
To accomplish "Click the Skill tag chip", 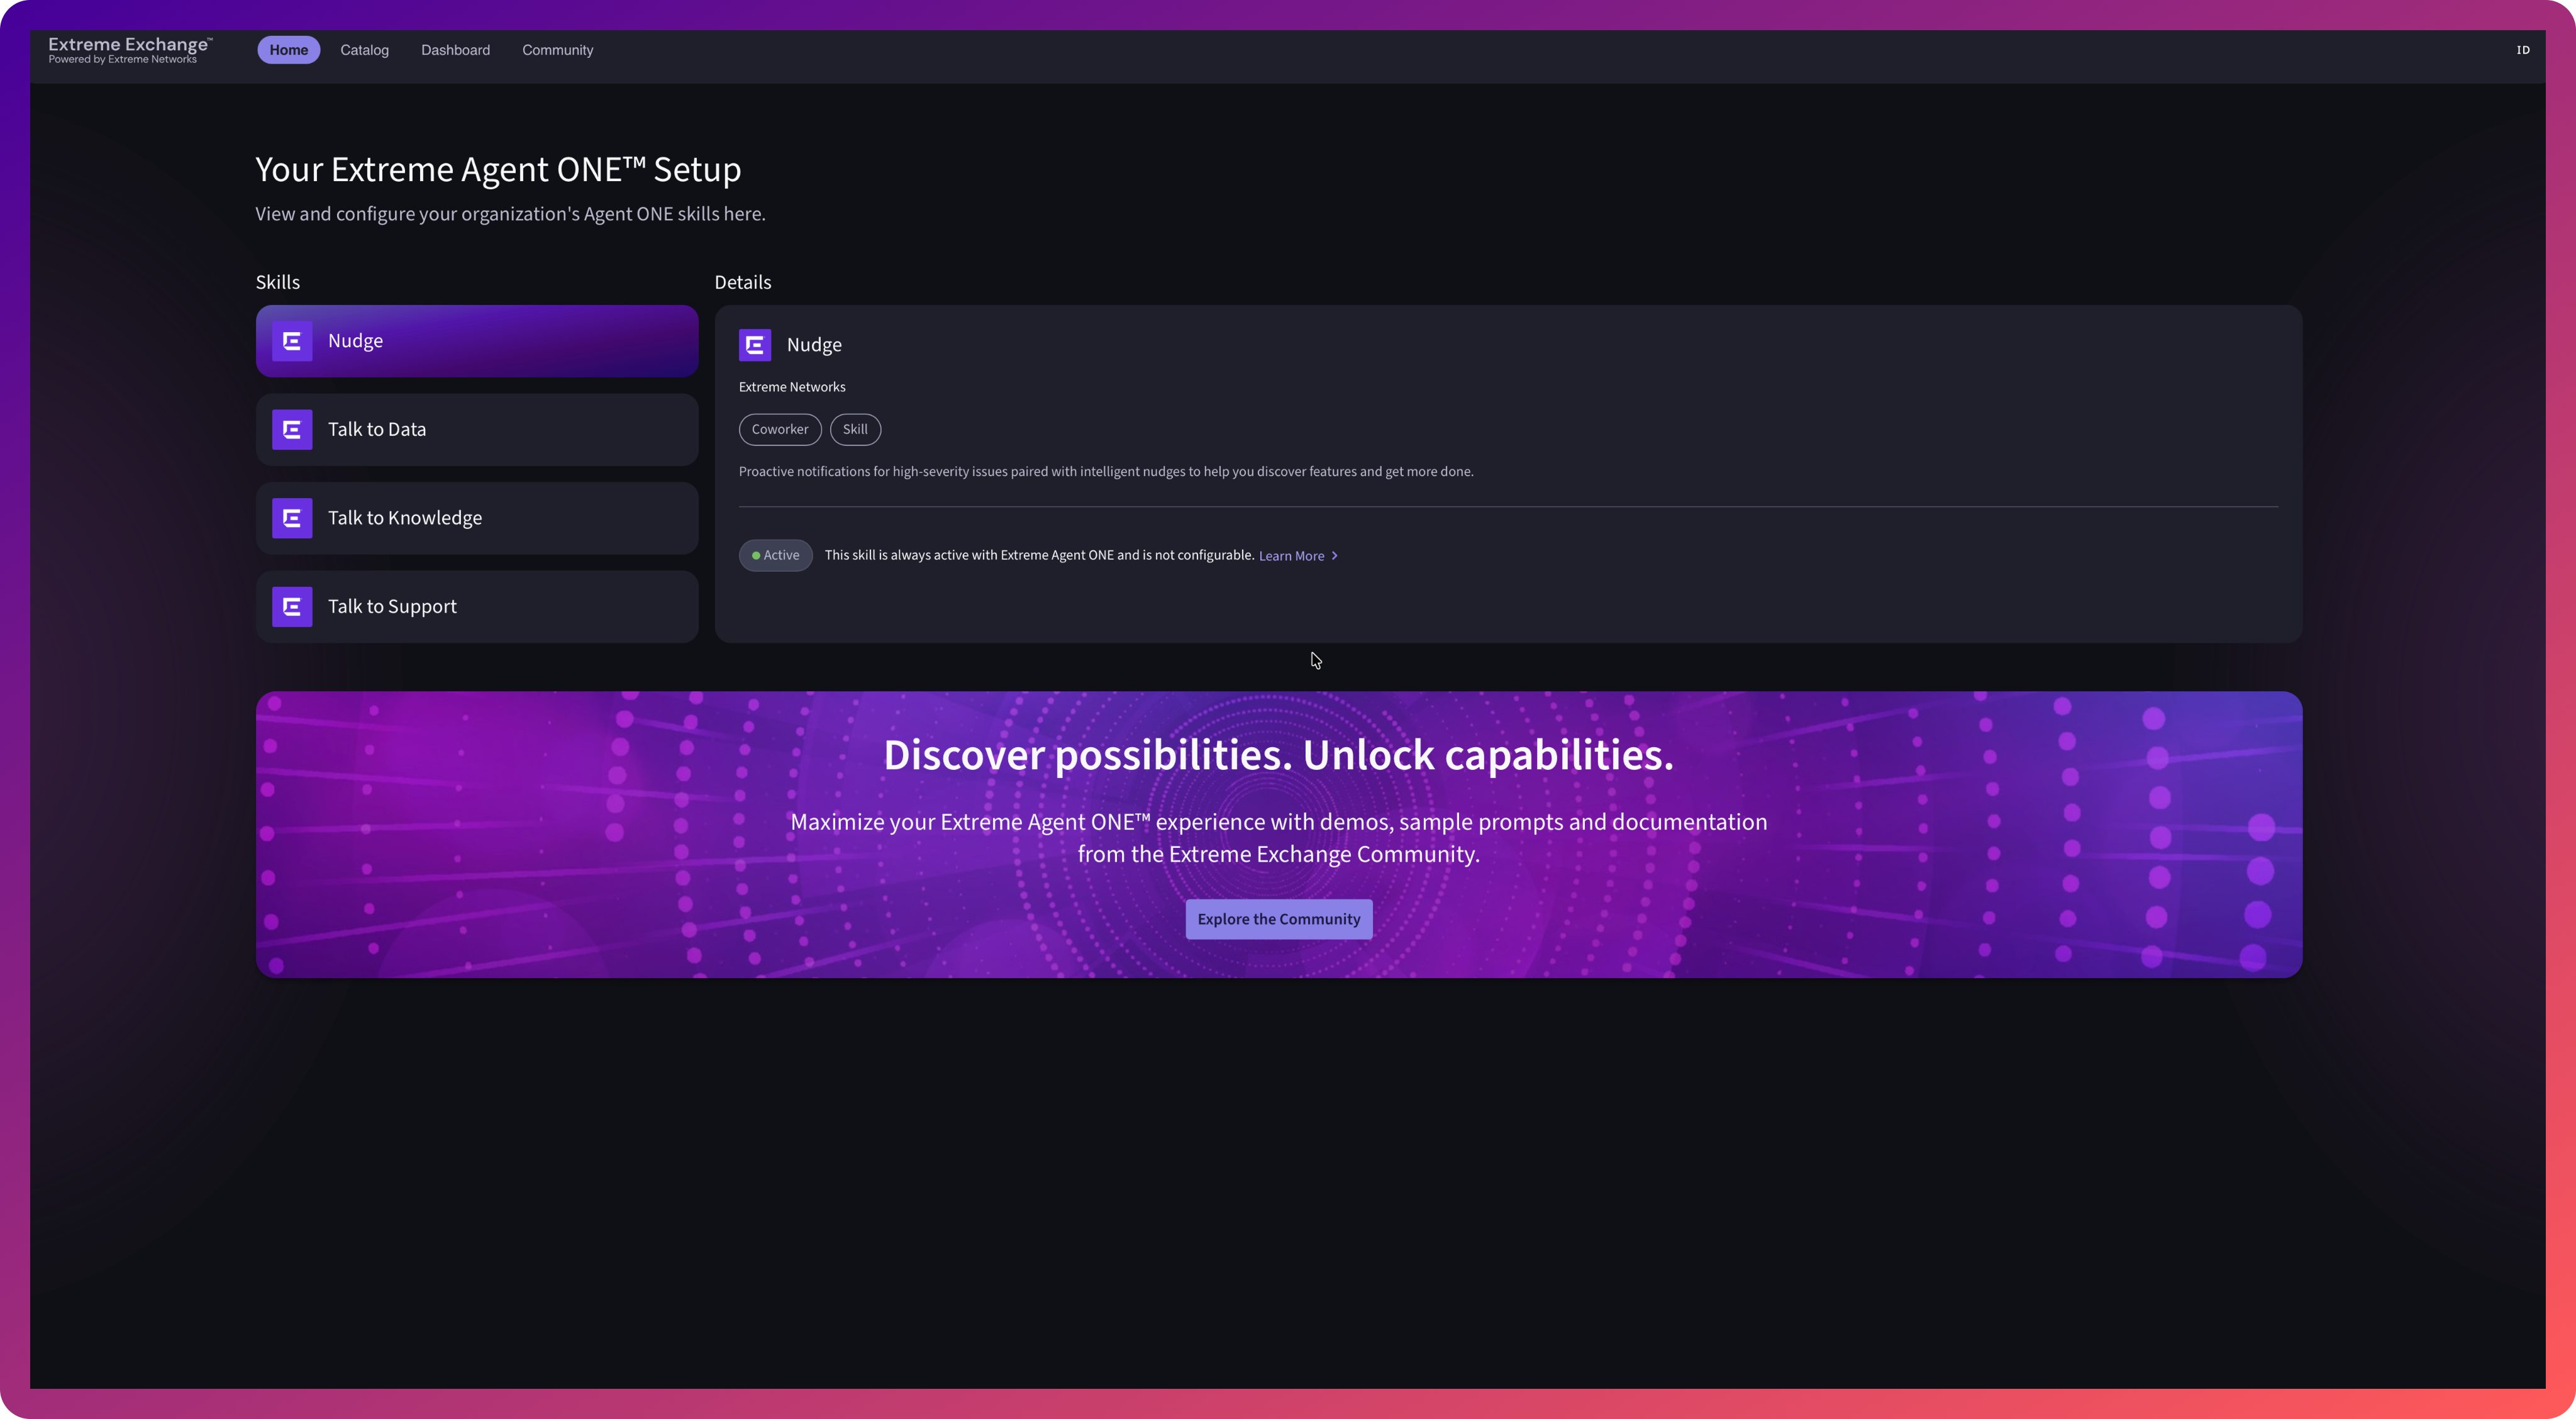I will 855,429.
